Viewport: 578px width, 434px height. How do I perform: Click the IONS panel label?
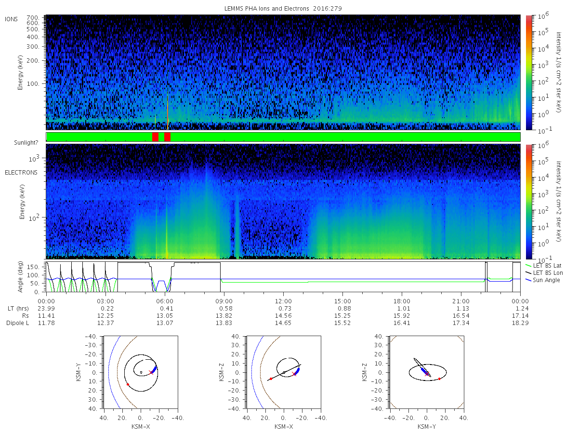12,19
